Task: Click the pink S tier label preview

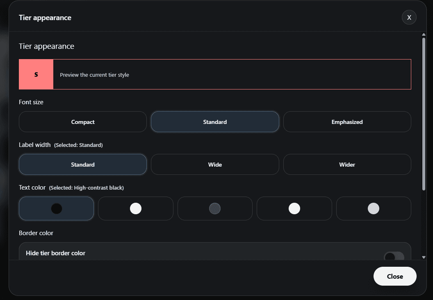Action: [36, 74]
